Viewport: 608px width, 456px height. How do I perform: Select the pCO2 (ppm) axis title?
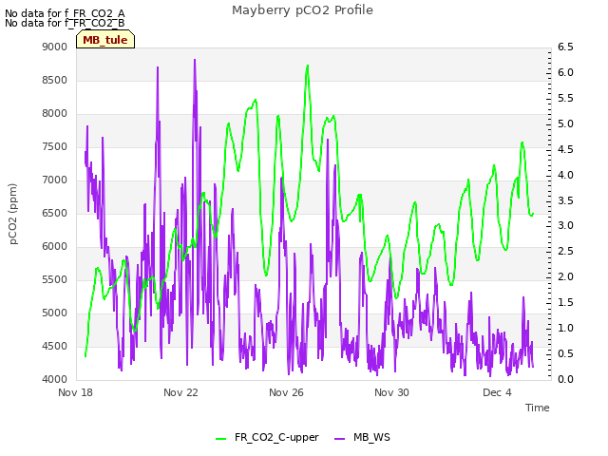pyautogui.click(x=12, y=214)
